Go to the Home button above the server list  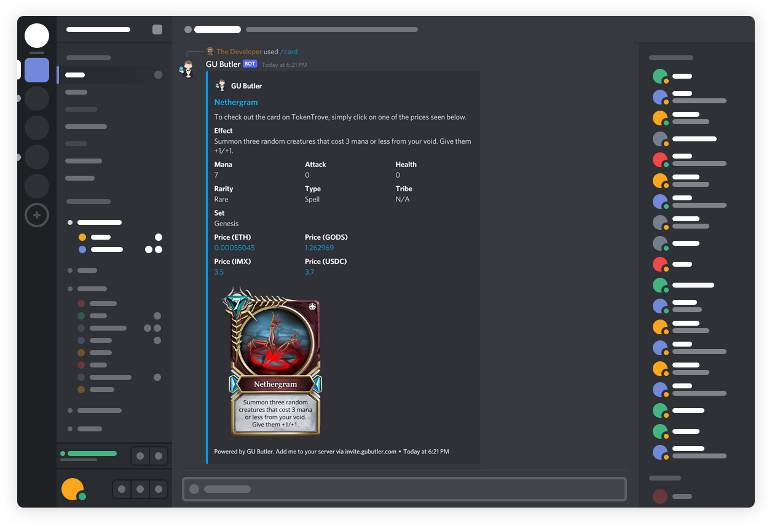(x=37, y=36)
